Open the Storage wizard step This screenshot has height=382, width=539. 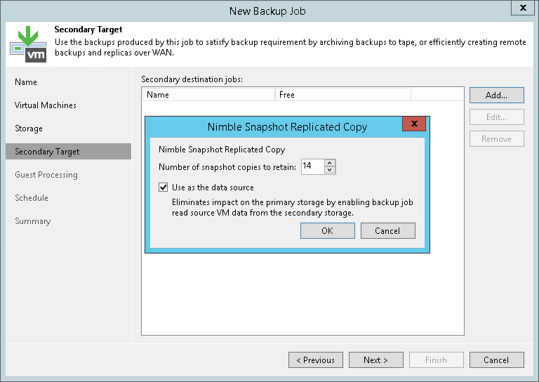tap(29, 129)
